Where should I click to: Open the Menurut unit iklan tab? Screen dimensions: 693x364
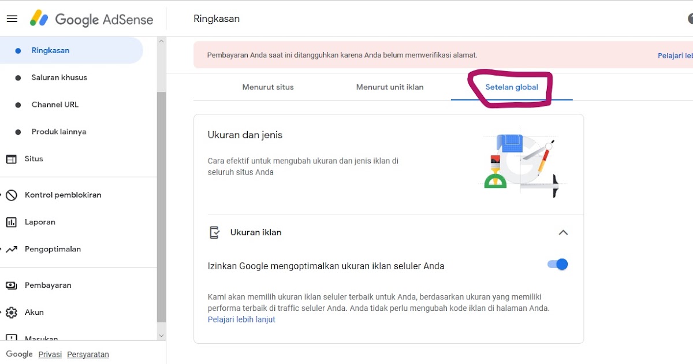390,87
